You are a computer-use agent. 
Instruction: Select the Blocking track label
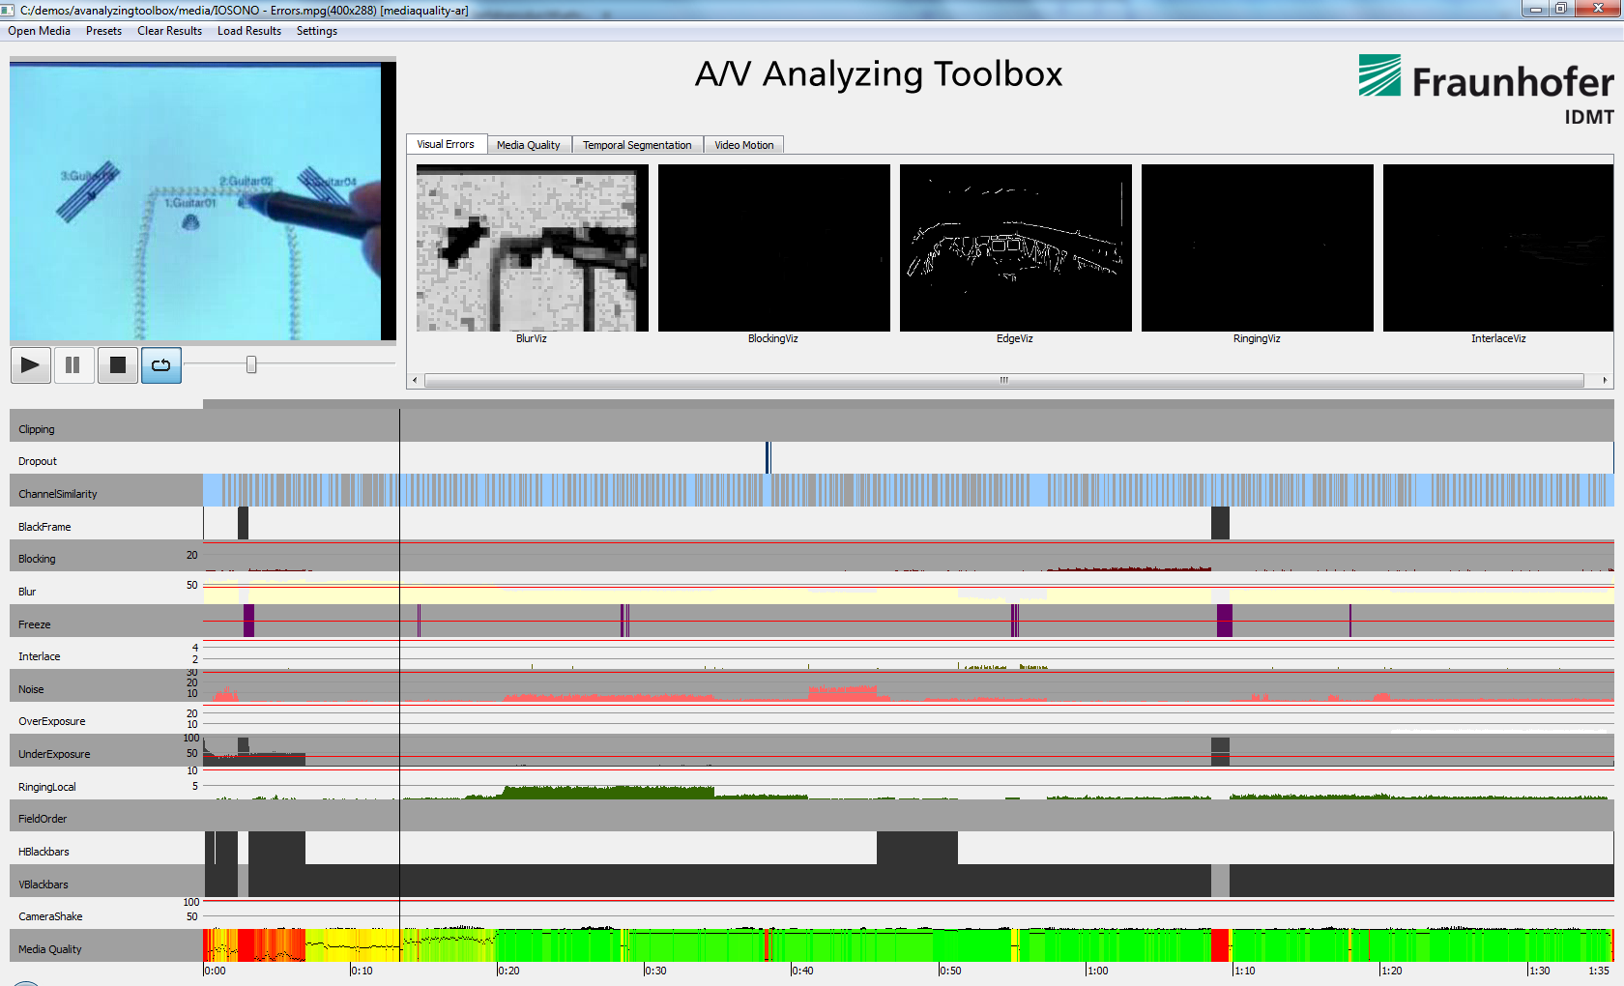[37, 559]
